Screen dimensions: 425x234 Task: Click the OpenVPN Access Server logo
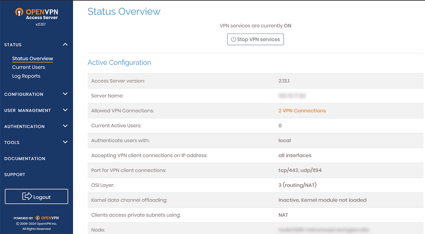37,14
